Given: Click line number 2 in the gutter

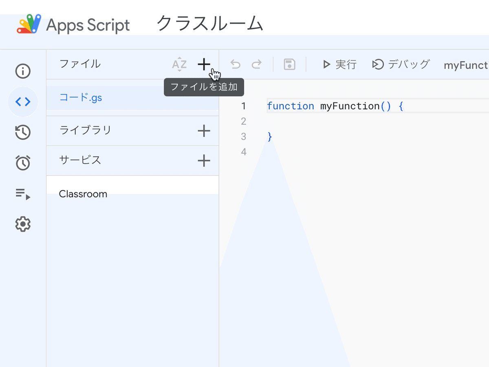Looking at the screenshot, I should [x=244, y=121].
